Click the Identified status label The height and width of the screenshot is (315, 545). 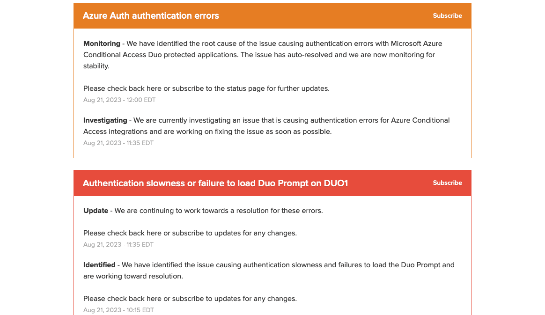99,265
